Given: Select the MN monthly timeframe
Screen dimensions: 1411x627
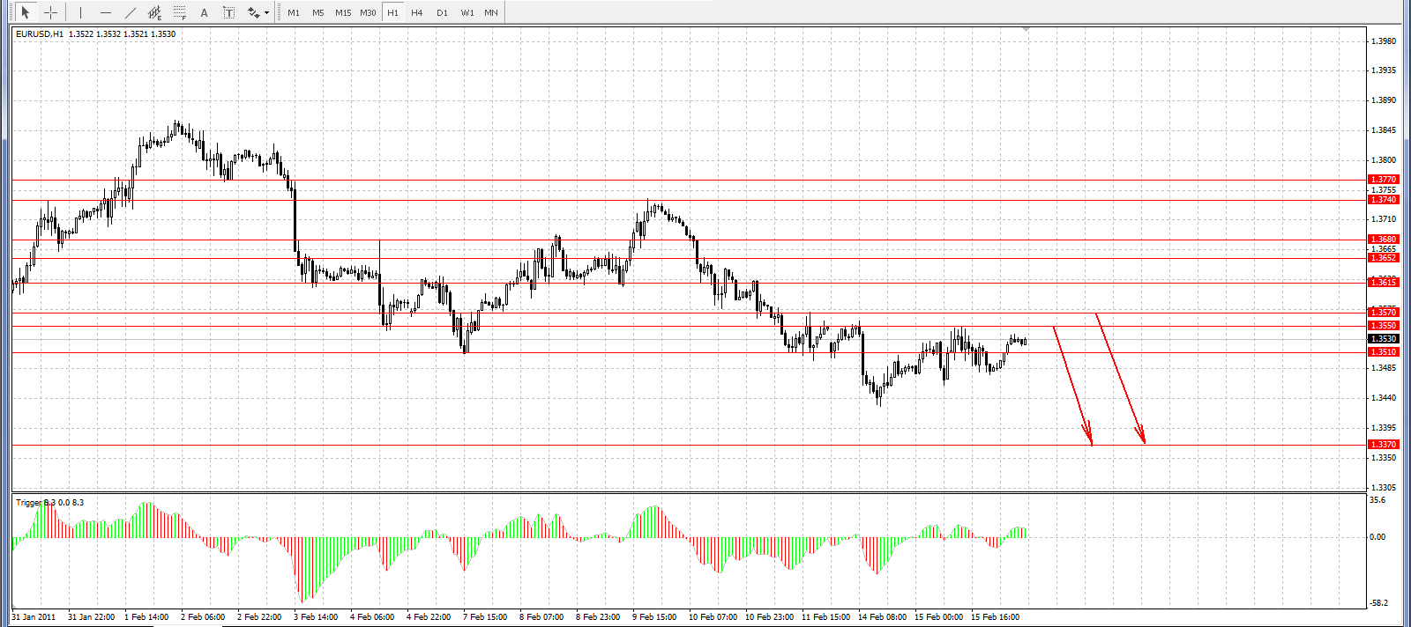Looking at the screenshot, I should pyautogui.click(x=491, y=12).
